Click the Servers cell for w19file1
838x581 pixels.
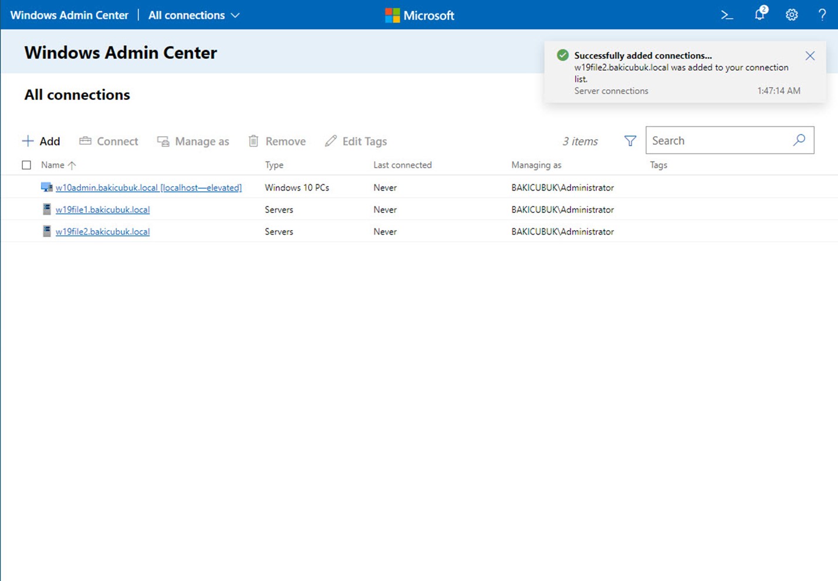[279, 210]
